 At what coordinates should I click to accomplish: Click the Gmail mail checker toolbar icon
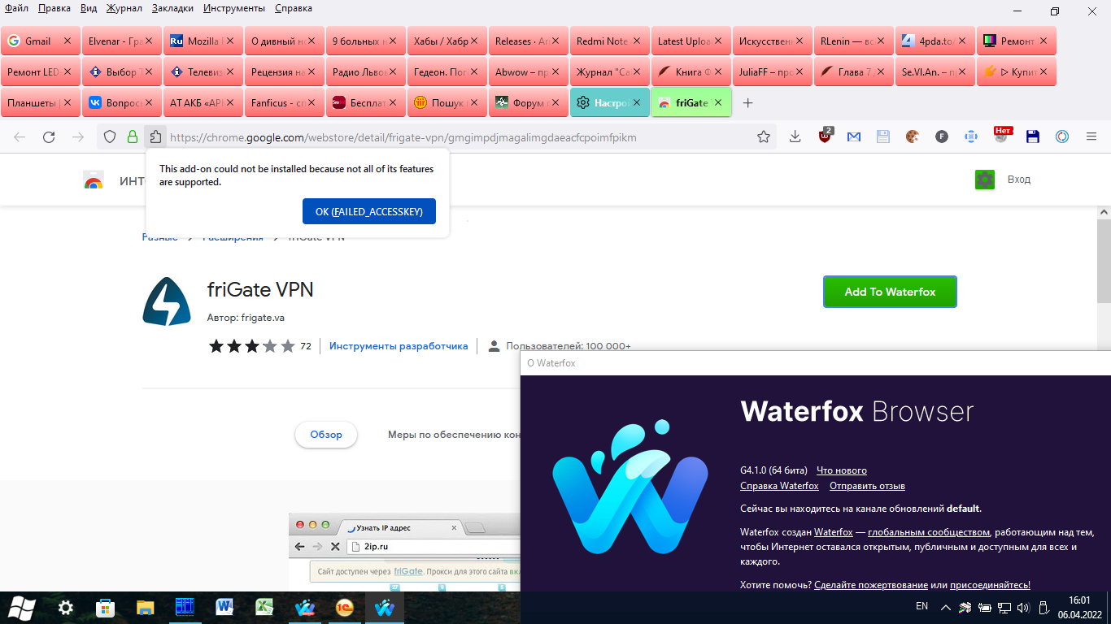point(854,137)
